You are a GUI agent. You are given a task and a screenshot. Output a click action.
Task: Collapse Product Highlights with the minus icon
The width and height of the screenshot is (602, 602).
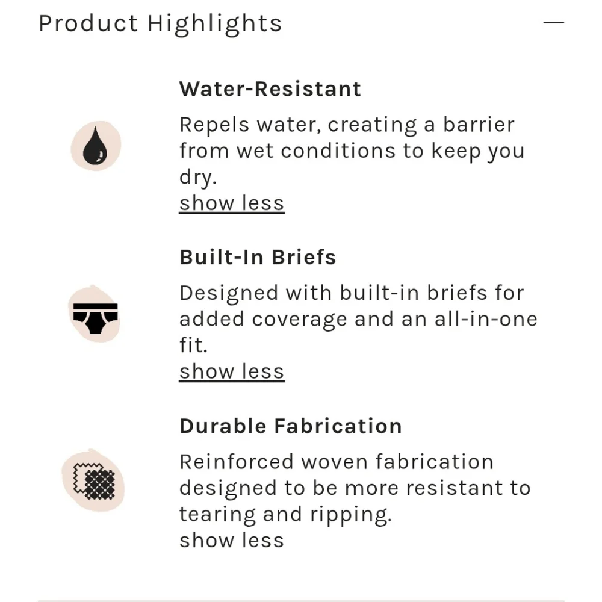click(553, 23)
